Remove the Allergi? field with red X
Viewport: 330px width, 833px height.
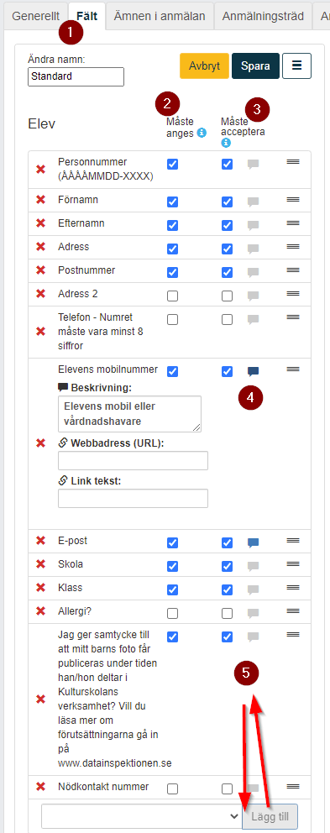(x=40, y=611)
